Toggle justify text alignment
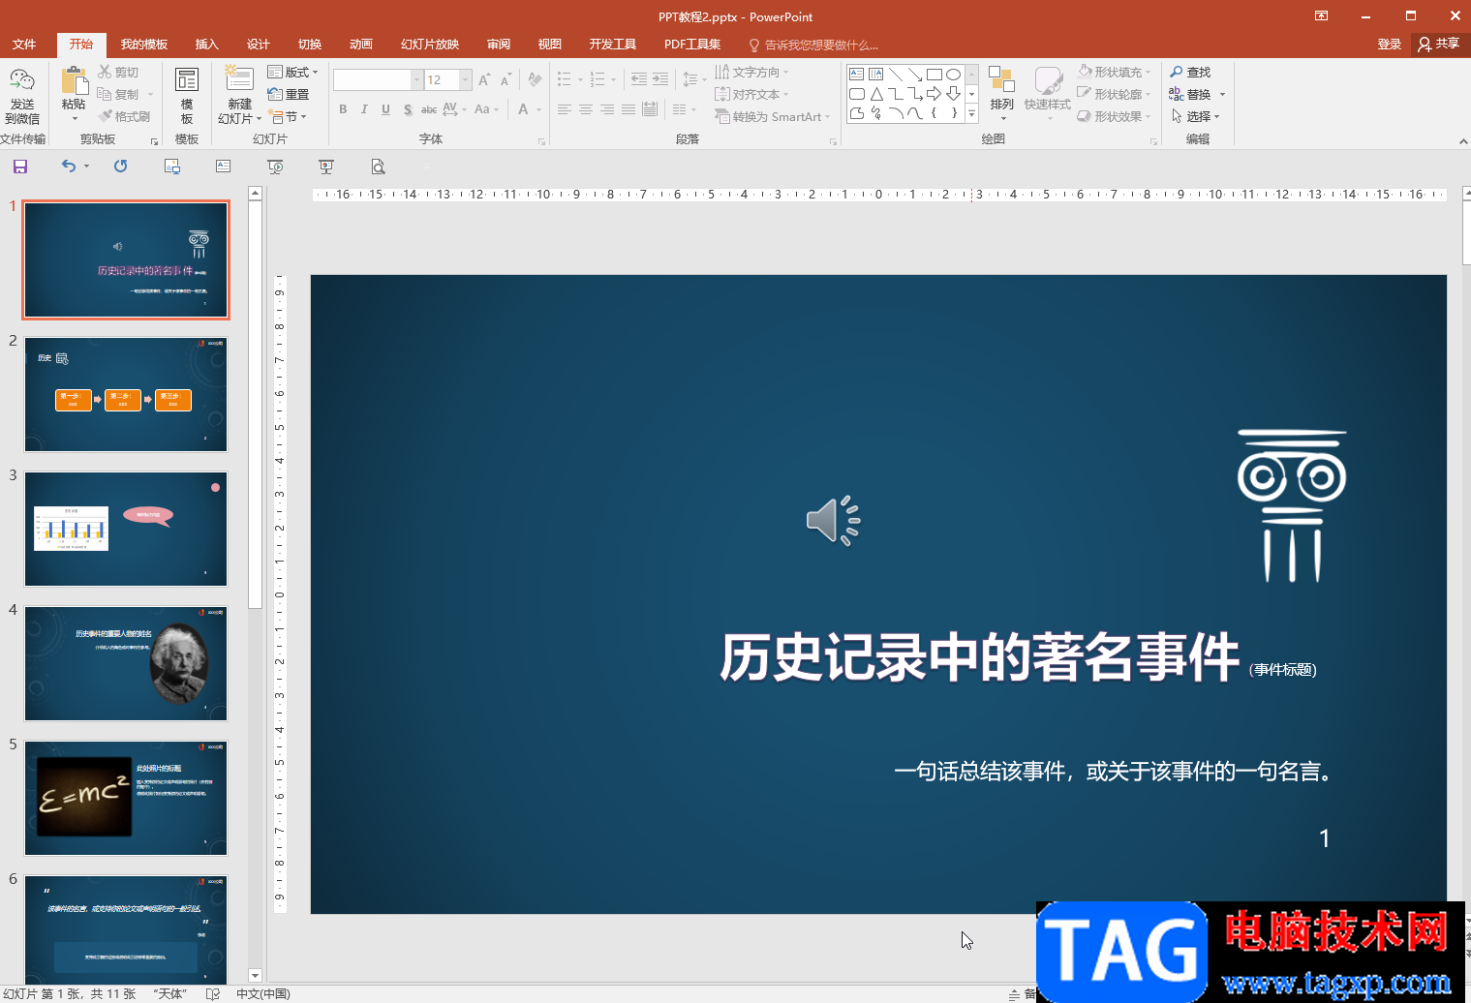The image size is (1471, 1003). [628, 109]
